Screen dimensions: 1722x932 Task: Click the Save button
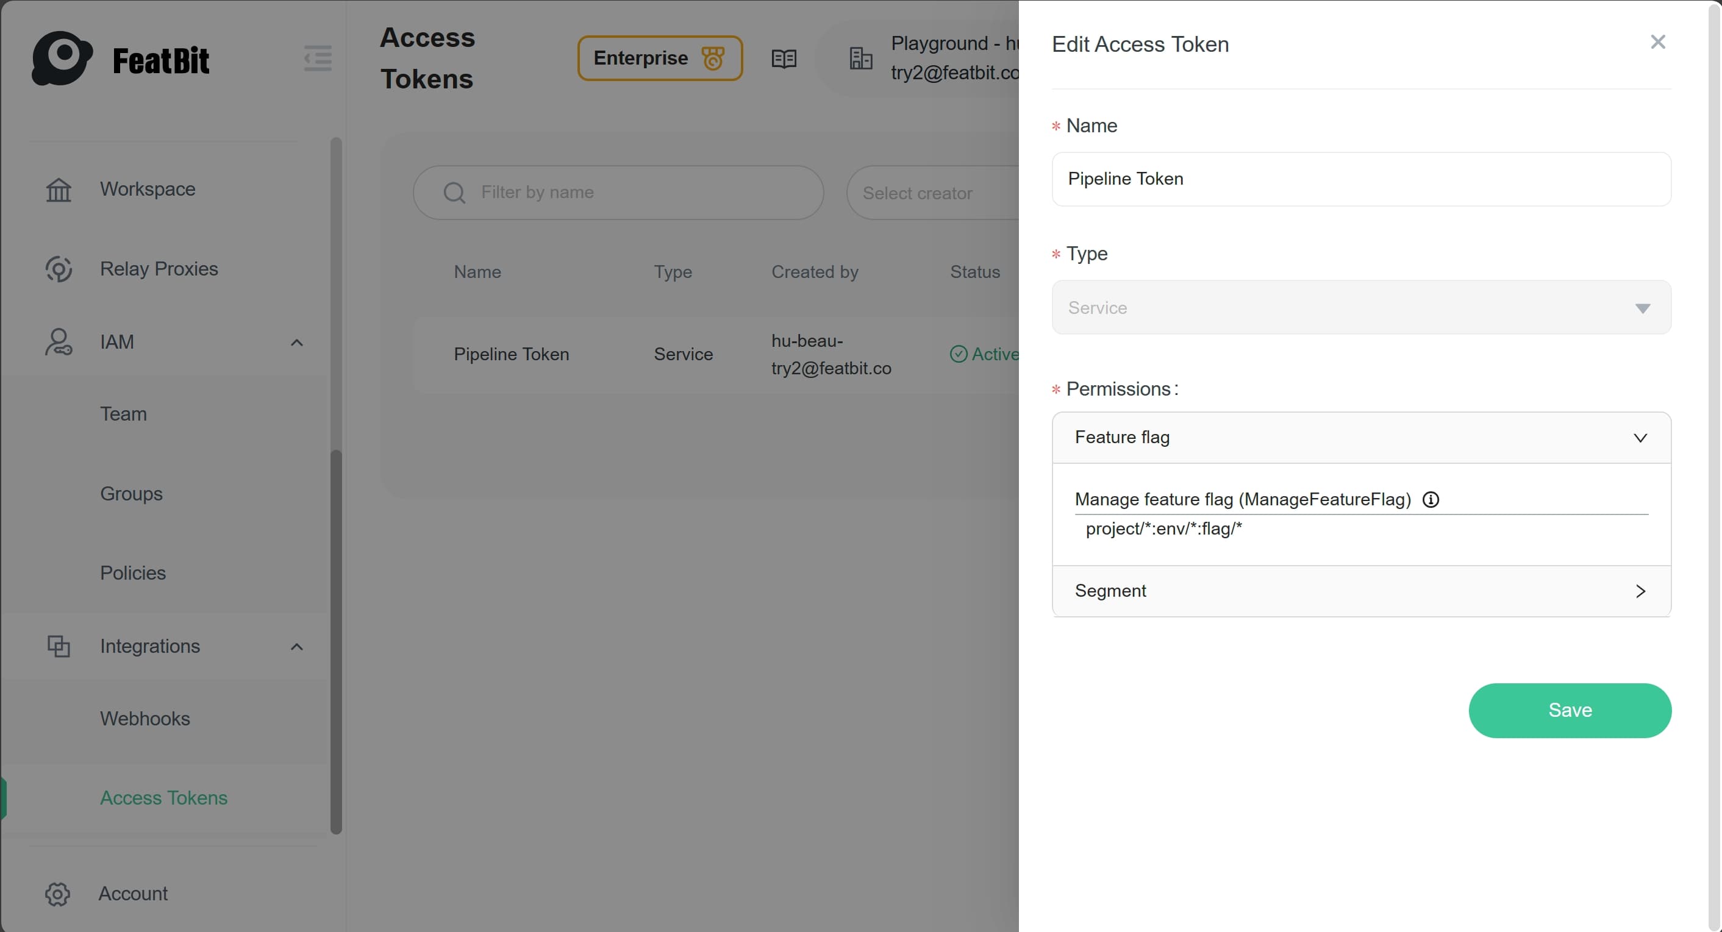point(1569,710)
